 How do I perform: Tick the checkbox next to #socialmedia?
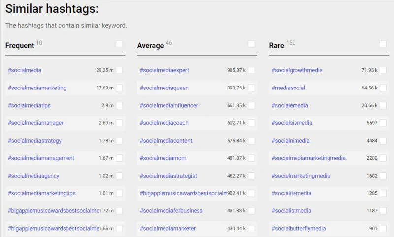coord(119,70)
